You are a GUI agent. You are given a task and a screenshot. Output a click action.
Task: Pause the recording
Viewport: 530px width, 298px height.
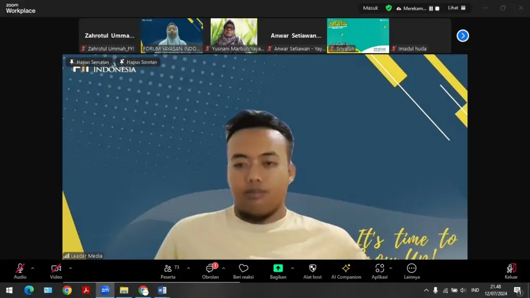coord(431,8)
